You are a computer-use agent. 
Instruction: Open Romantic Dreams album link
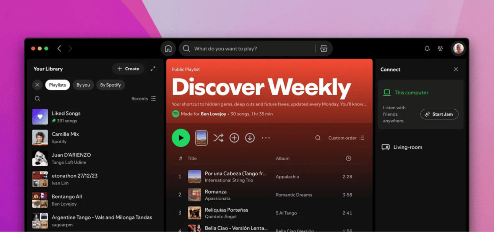click(294, 195)
